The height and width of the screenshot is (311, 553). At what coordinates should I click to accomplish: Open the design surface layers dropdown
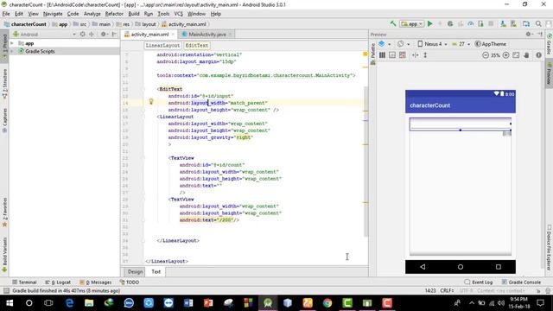(385, 44)
